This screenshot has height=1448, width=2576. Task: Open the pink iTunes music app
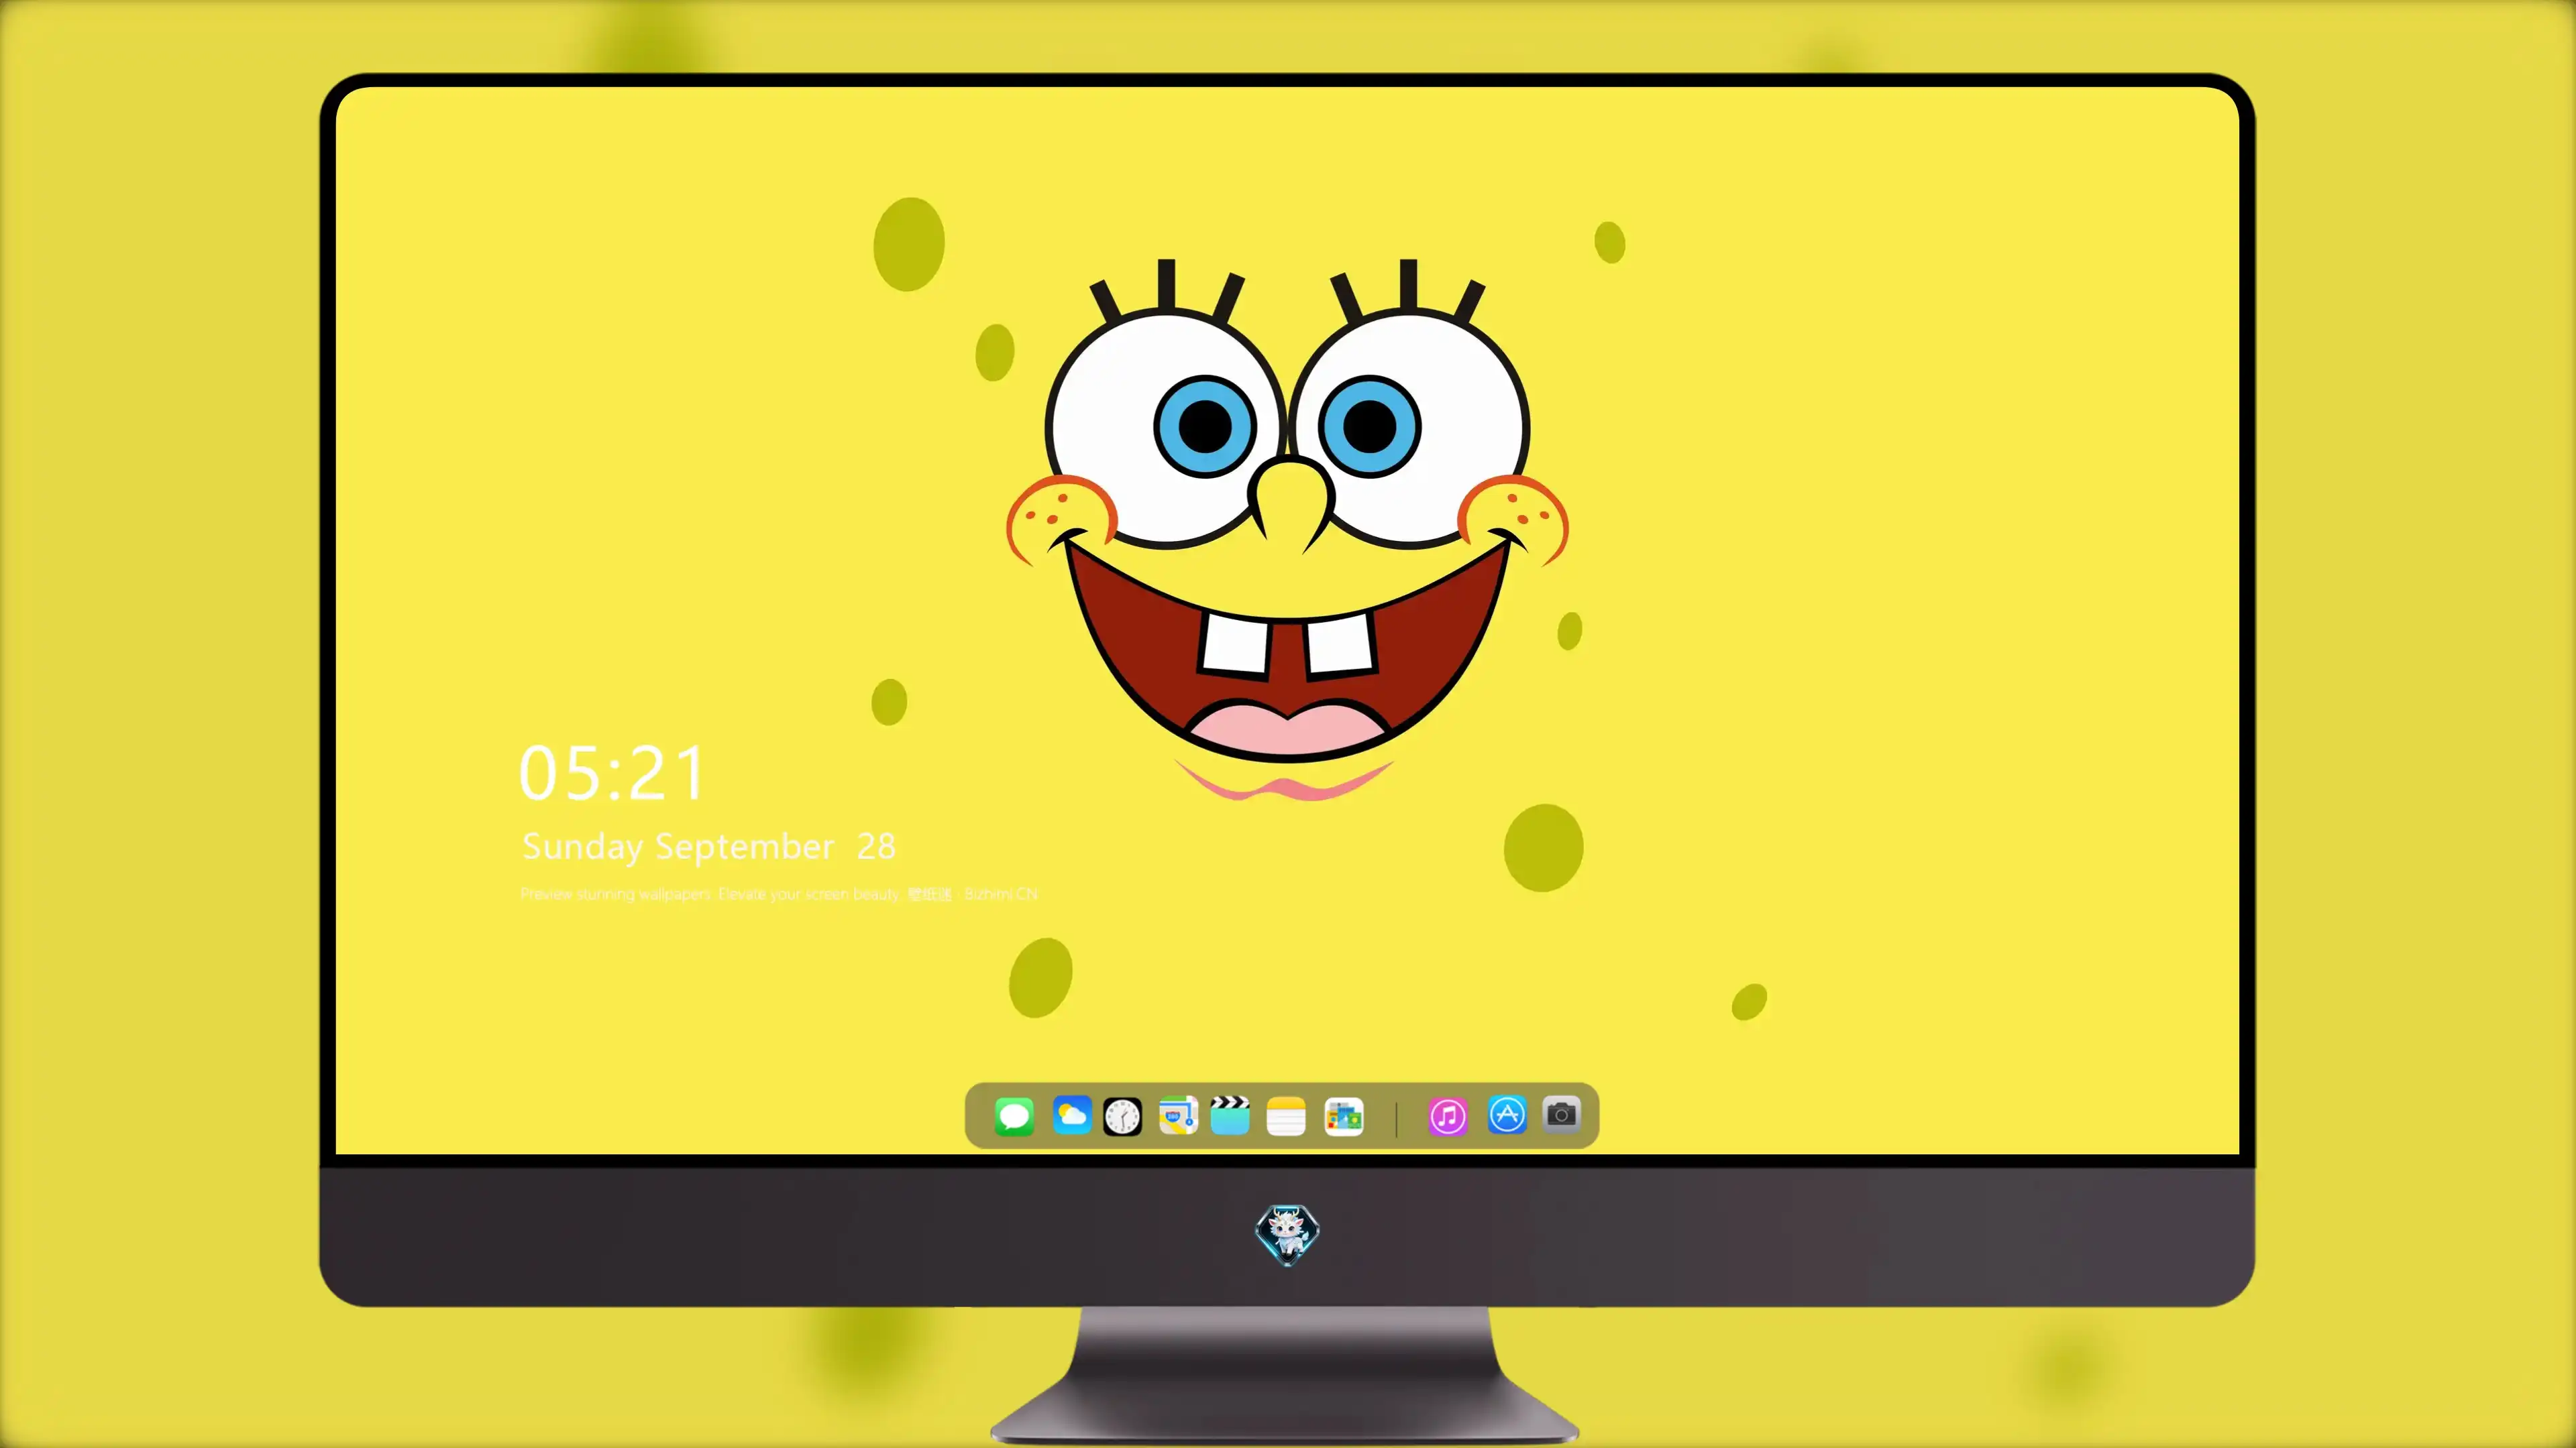[x=1448, y=1116]
